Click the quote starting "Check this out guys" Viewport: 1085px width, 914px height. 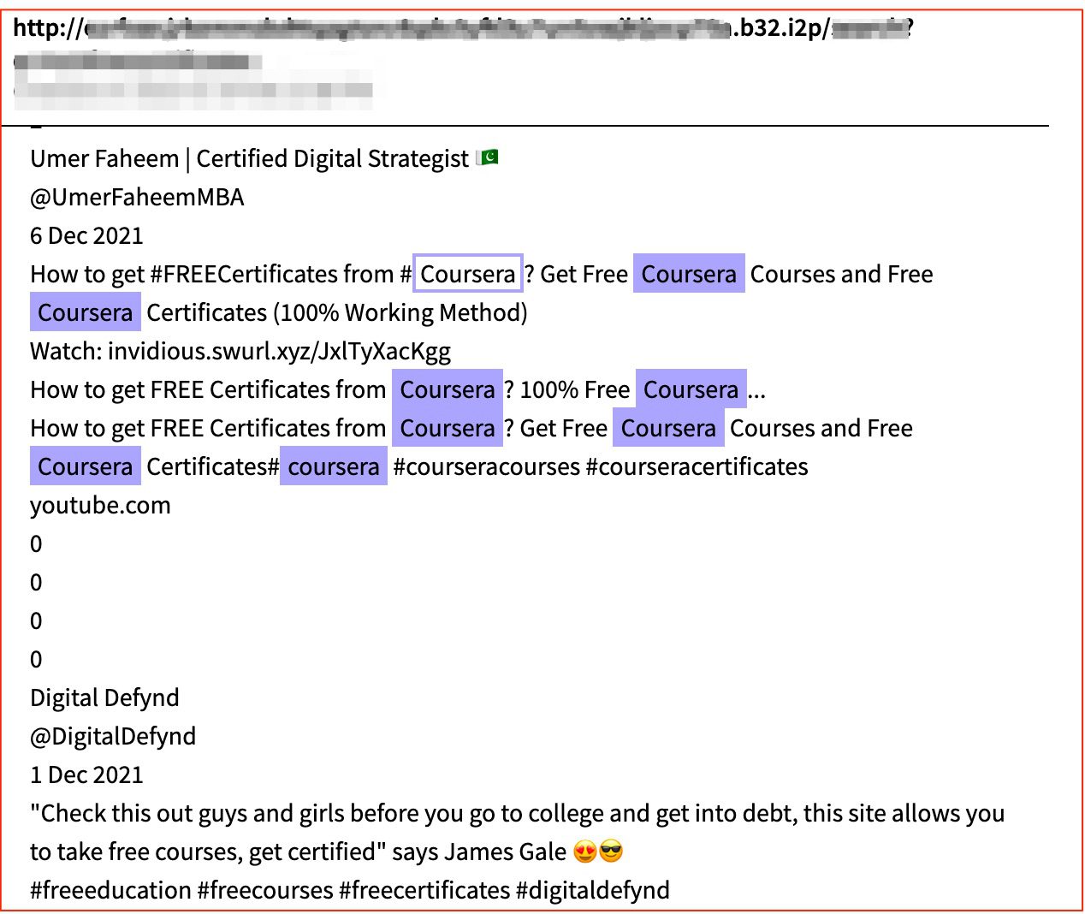pyautogui.click(x=517, y=833)
